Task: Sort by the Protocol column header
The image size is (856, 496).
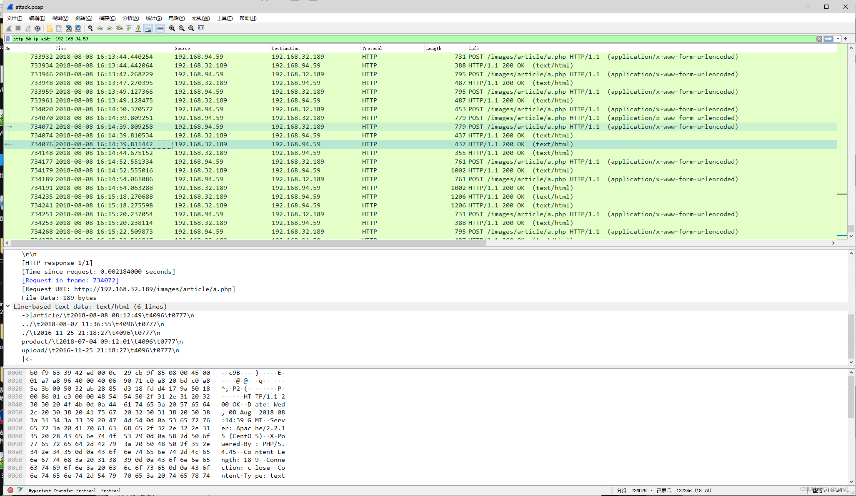Action: click(393, 48)
